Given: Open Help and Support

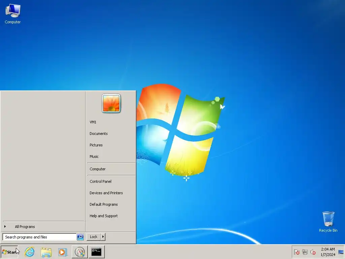Looking at the screenshot, I should [111, 216].
